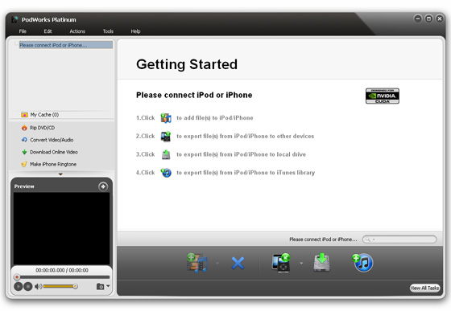Open the Tools menu

click(108, 31)
